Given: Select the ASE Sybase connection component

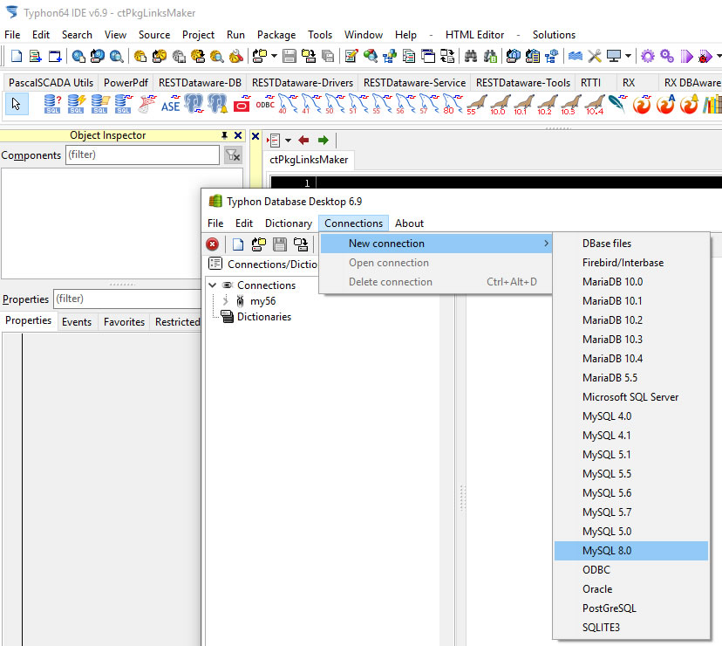Looking at the screenshot, I should point(170,104).
